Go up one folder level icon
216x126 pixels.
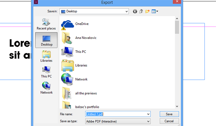141,11
